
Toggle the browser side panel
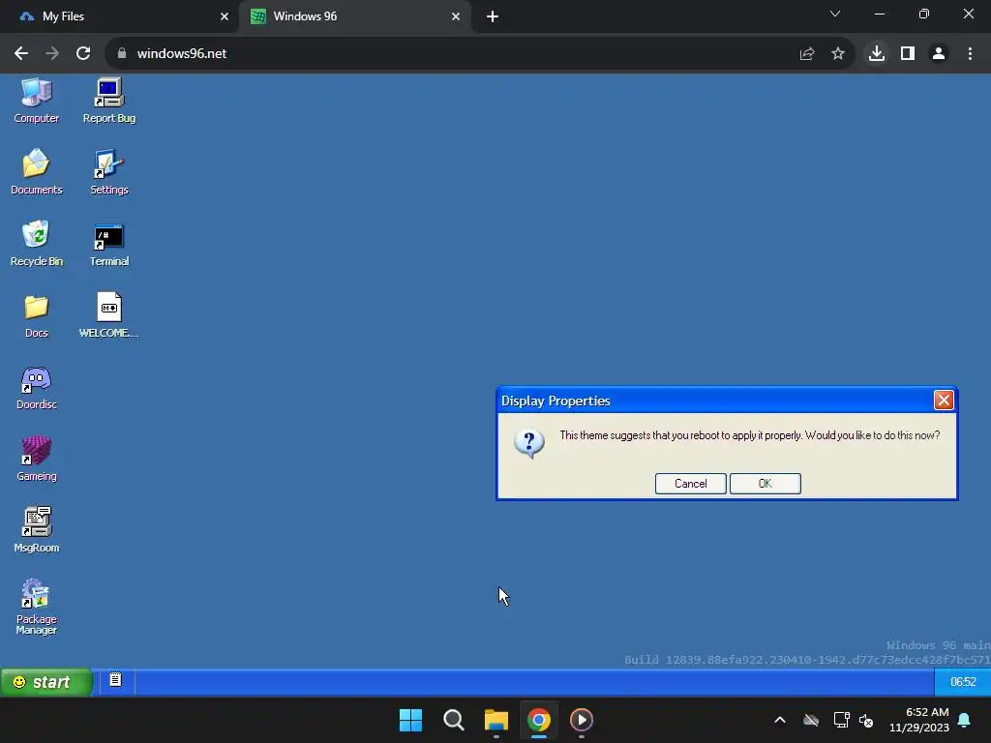[x=908, y=54]
